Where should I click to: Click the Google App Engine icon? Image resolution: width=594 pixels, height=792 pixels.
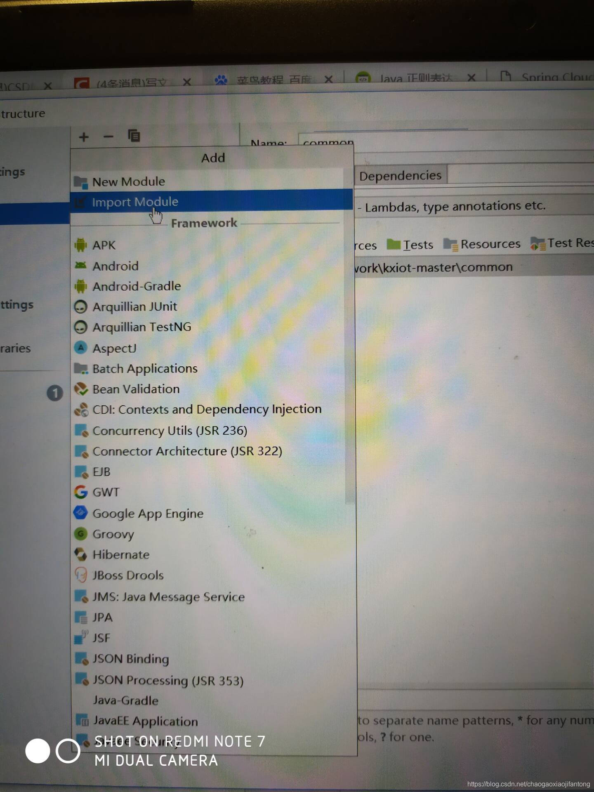coord(81,513)
